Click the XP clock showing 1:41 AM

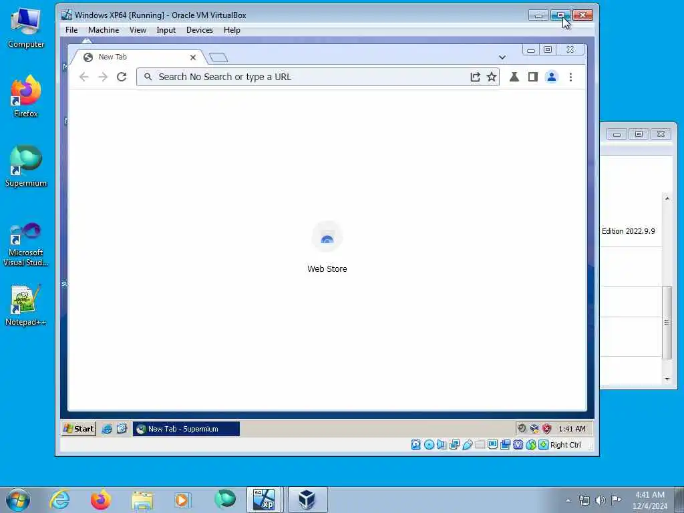coord(572,429)
